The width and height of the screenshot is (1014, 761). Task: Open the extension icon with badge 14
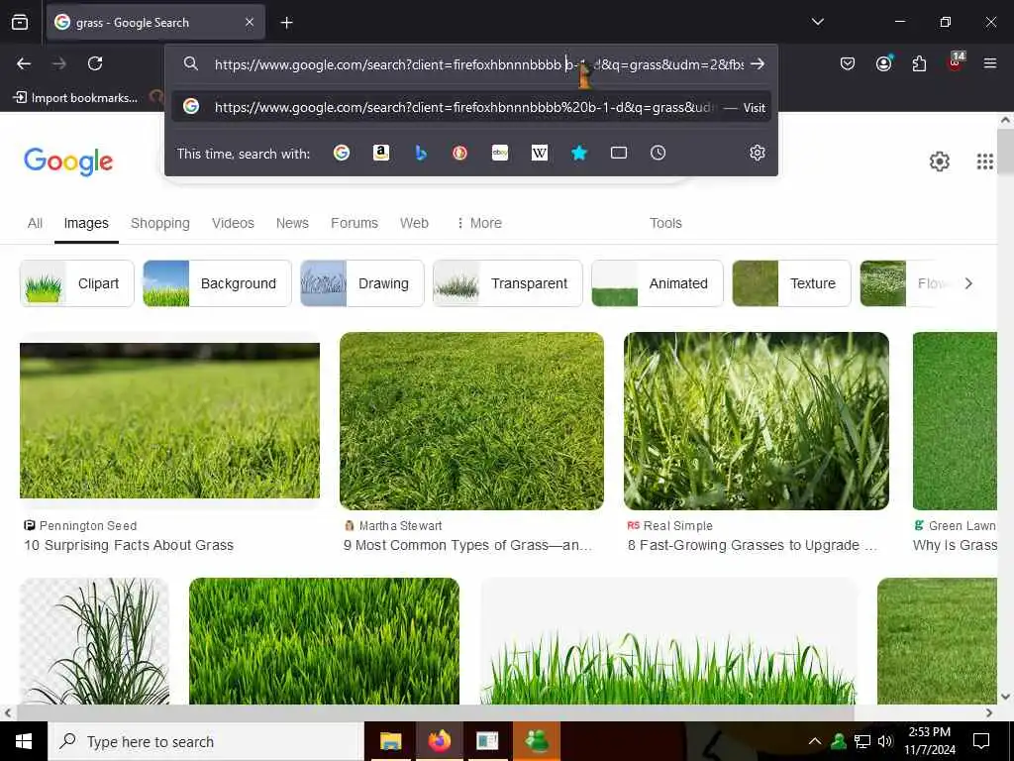pos(956,62)
